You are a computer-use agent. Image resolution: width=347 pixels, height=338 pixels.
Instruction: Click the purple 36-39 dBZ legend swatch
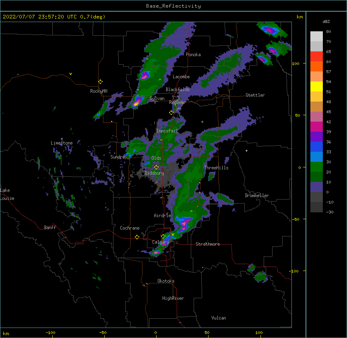tap(316, 137)
